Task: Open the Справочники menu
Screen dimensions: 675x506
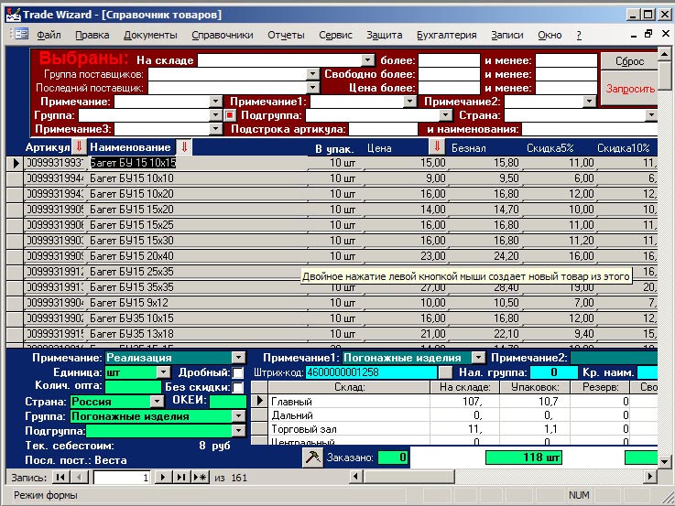Action: (x=223, y=35)
